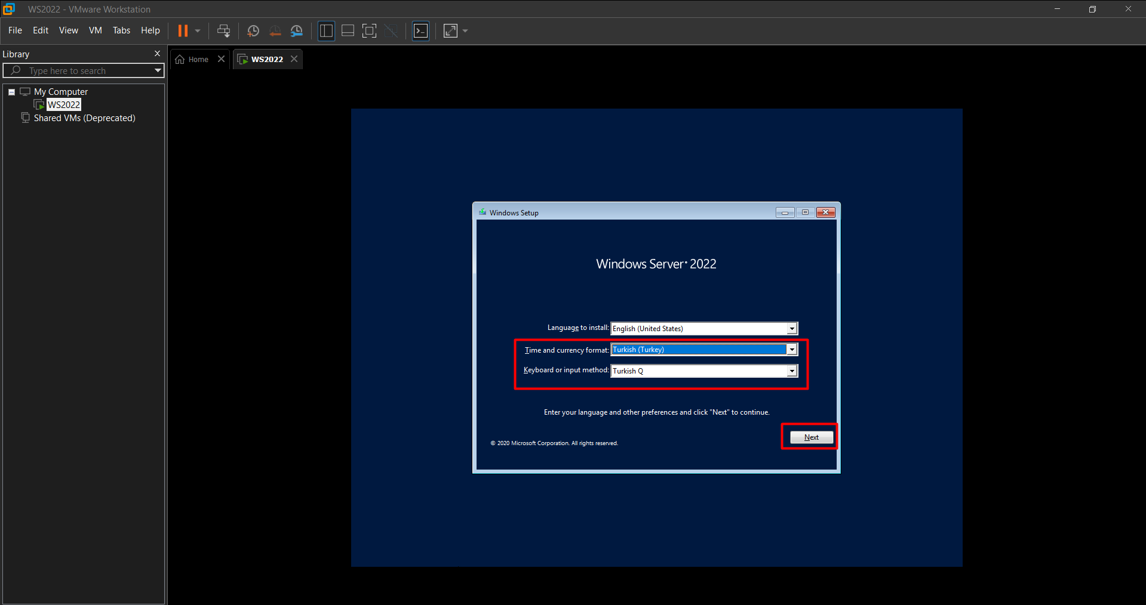
Task: Open the library search dropdown arrow
Action: coord(158,70)
